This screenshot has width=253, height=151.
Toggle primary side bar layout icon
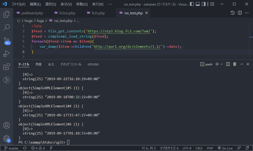coord(192,4)
